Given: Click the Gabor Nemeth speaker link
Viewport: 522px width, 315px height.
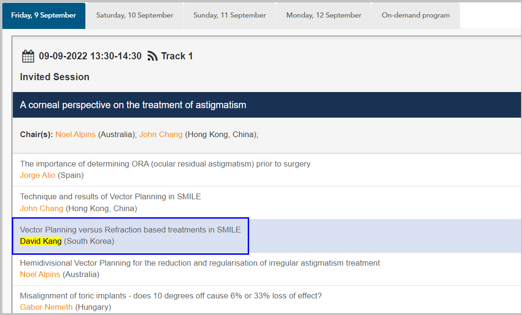Looking at the screenshot, I should [x=46, y=307].
